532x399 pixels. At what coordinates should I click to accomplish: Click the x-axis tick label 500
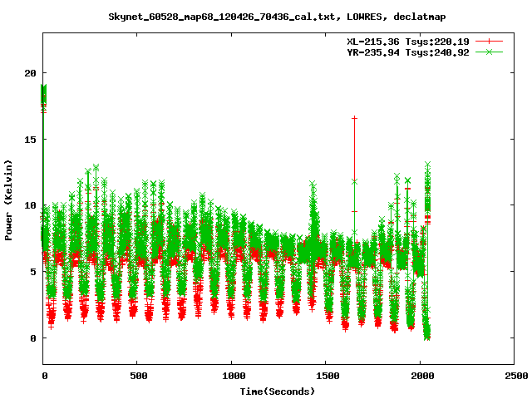tap(139, 376)
